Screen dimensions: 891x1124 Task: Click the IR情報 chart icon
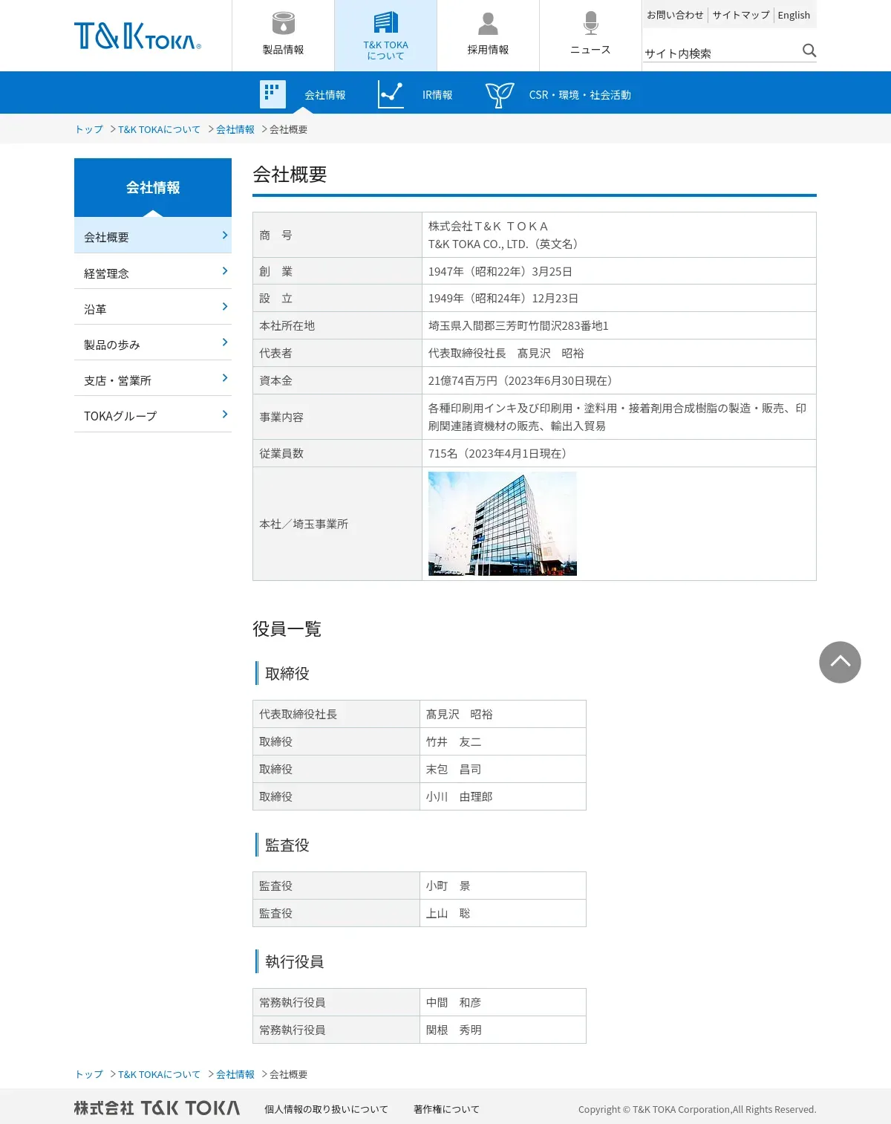click(391, 94)
